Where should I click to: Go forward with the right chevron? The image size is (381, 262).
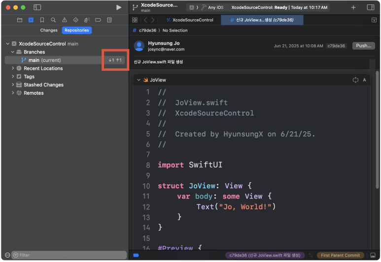click(153, 20)
